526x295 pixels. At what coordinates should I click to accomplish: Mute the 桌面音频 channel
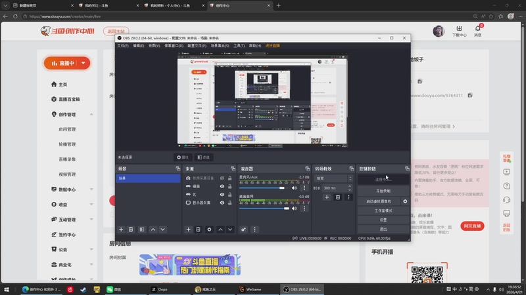[294, 208]
